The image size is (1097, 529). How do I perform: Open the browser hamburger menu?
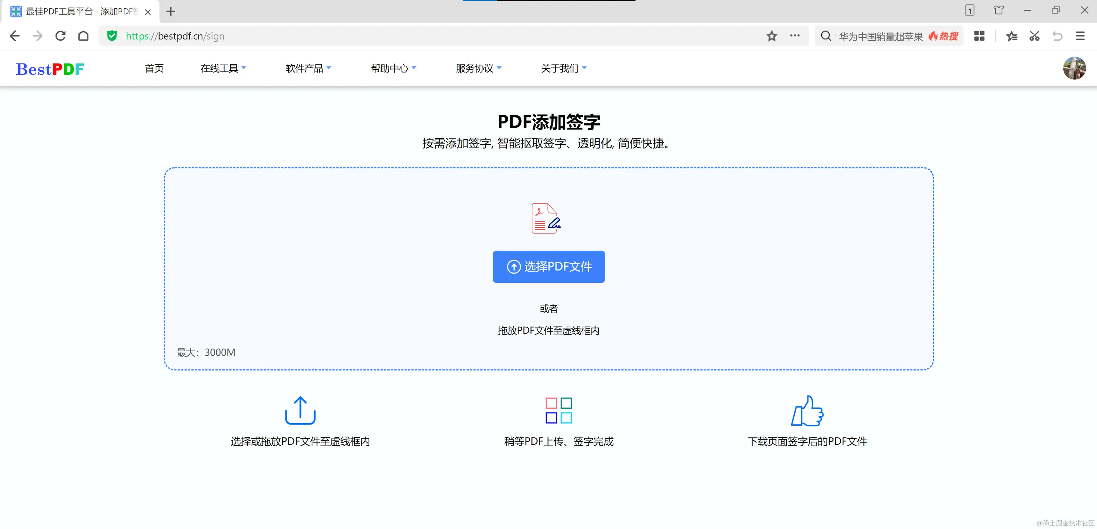1080,36
